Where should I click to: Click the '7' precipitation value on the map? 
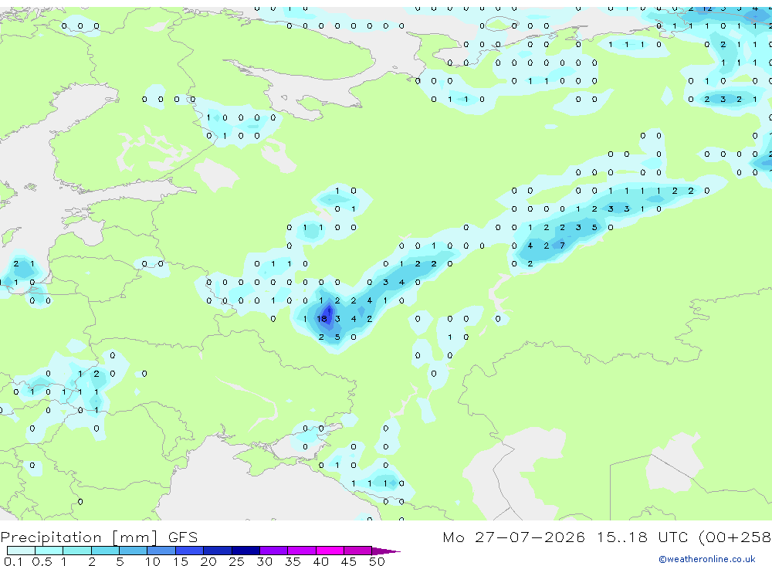562,246
